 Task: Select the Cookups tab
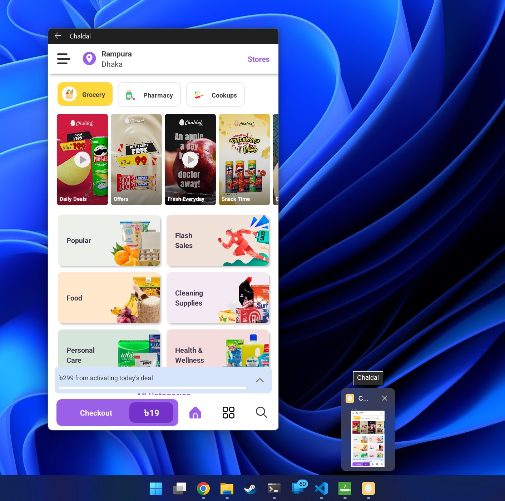(216, 95)
